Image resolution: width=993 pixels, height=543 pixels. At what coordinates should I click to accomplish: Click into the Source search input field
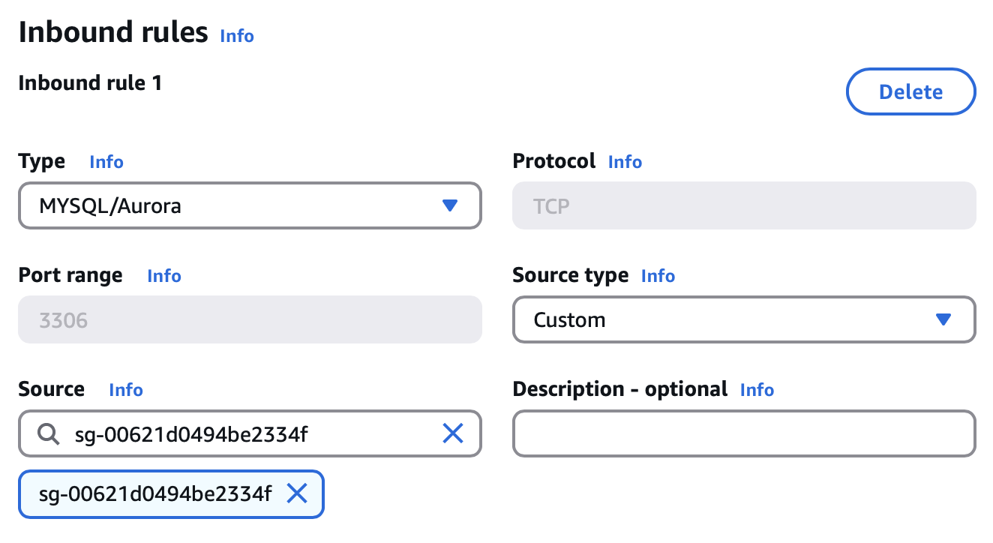tap(247, 433)
